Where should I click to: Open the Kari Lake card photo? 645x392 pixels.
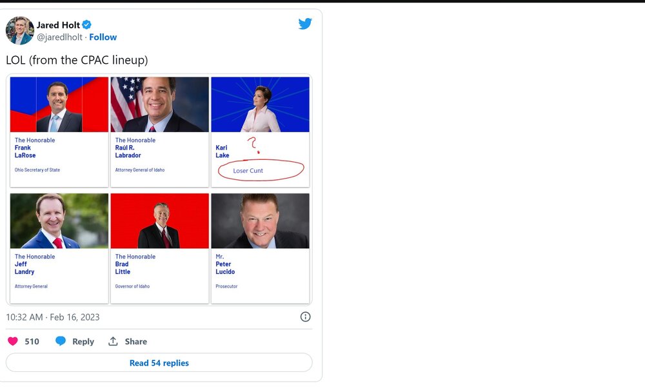[260, 104]
